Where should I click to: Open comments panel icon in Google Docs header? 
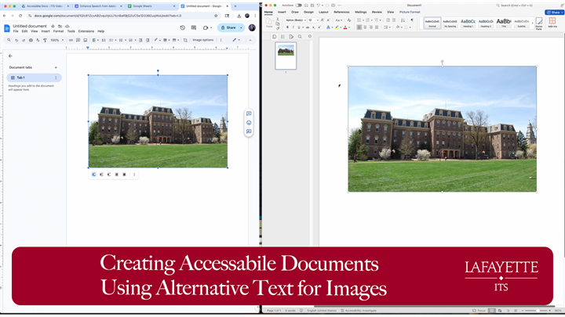coord(194,27)
